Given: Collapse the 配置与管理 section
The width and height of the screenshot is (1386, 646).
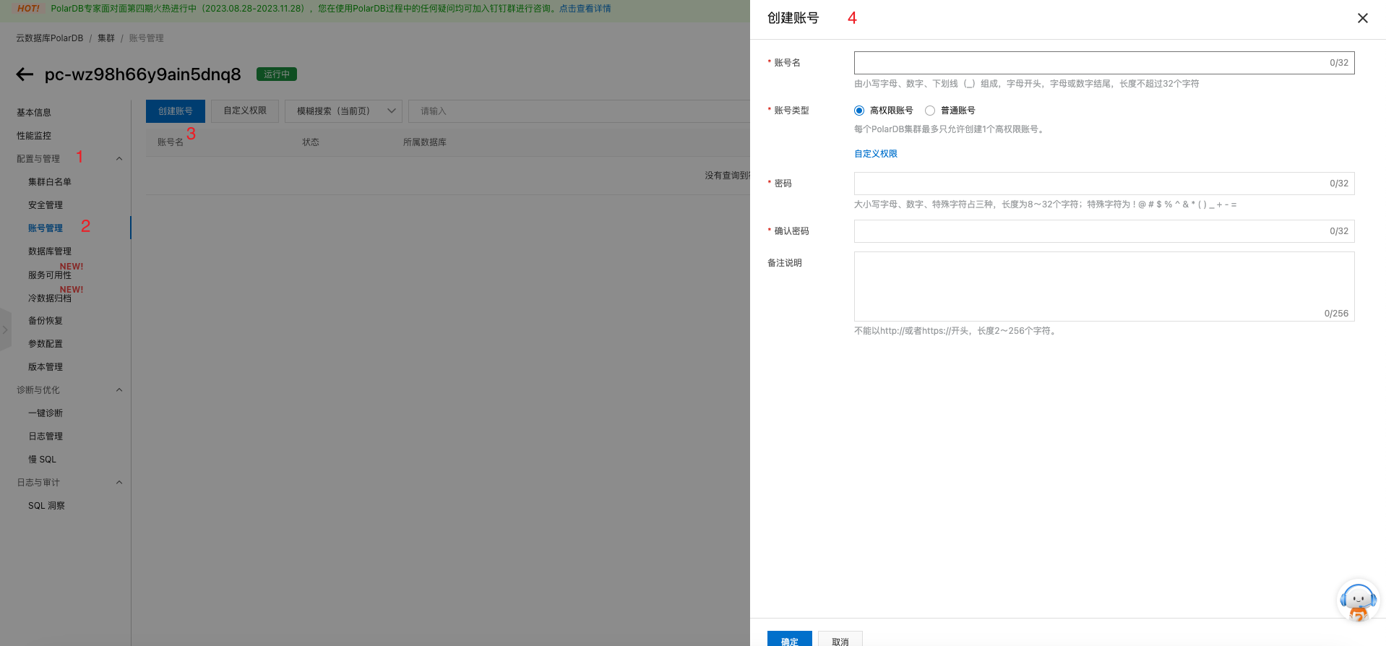Looking at the screenshot, I should tap(119, 159).
